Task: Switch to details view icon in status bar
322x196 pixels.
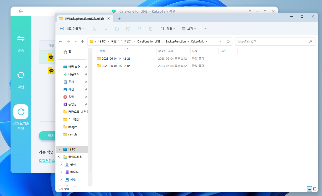Action: coord(310,189)
